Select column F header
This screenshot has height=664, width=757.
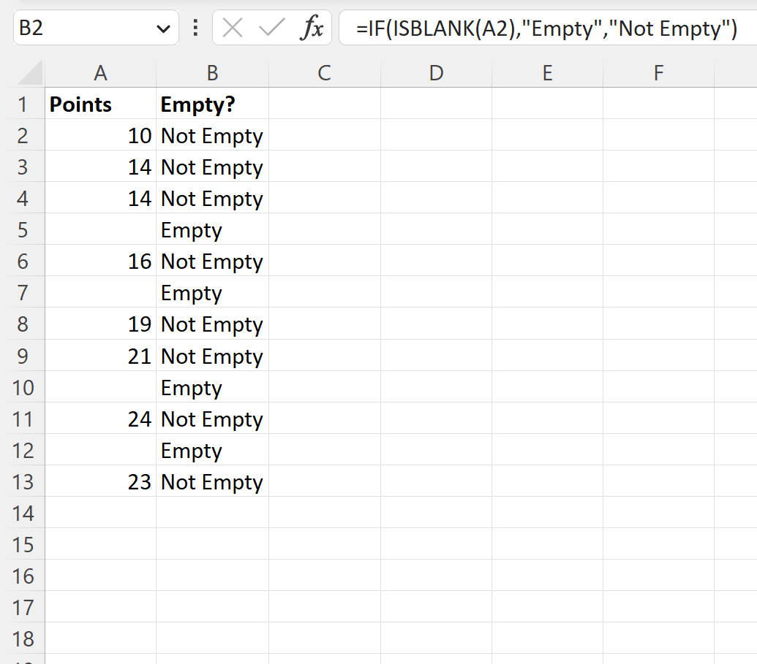point(658,73)
